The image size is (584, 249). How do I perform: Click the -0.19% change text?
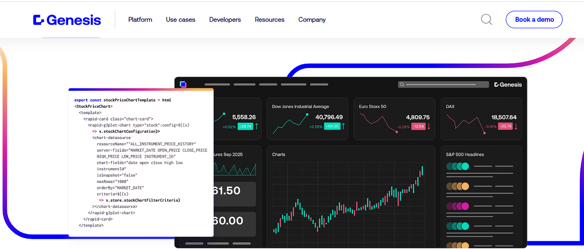click(x=490, y=127)
